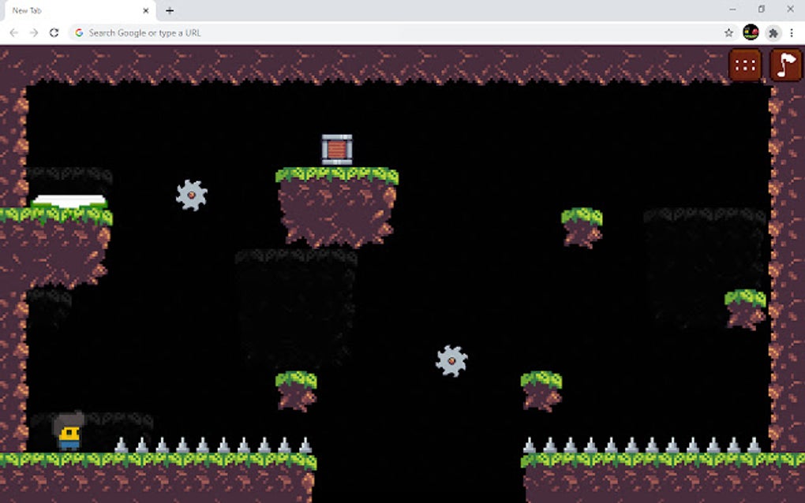Refresh the page with the reload icon
This screenshot has width=805, height=503.
pyautogui.click(x=53, y=33)
